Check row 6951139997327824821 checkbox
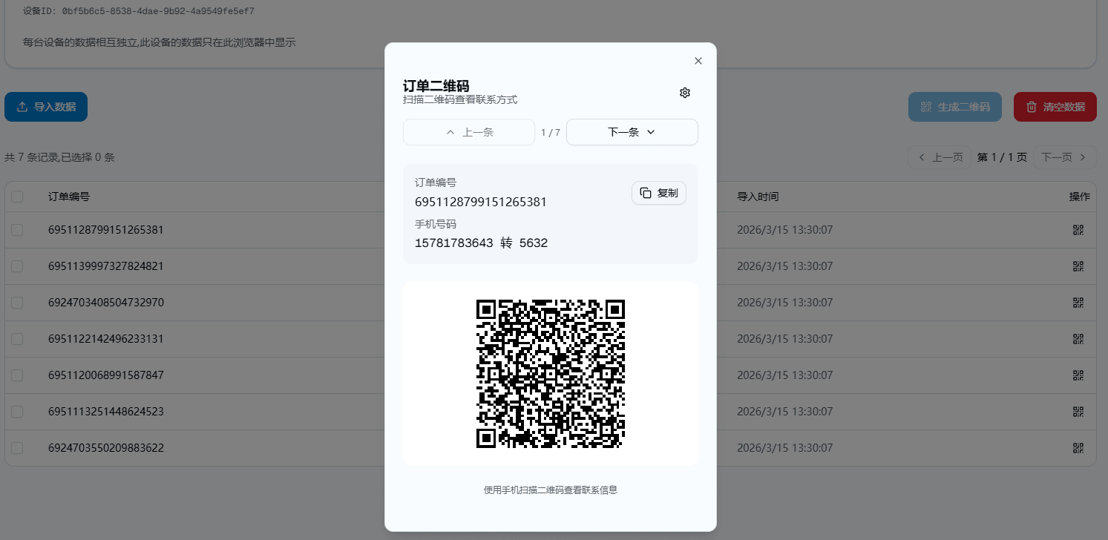1108x540 pixels. click(17, 266)
